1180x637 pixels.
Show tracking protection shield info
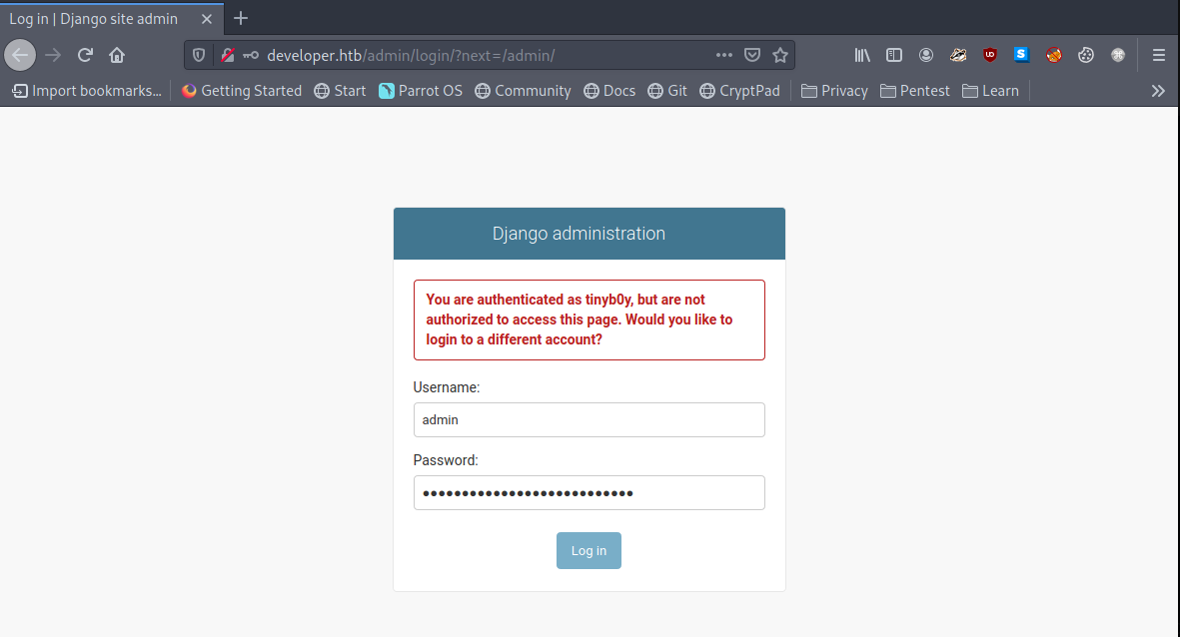tap(199, 55)
